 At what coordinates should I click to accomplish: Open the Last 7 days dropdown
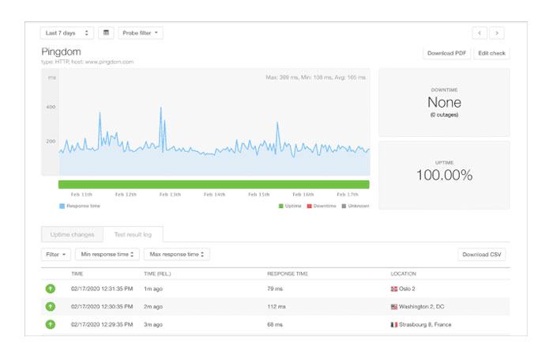click(x=66, y=32)
